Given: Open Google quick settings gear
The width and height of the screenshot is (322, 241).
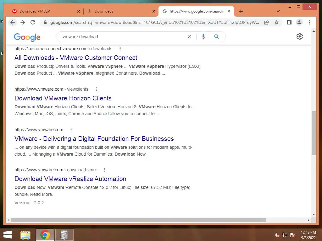Looking at the screenshot, I should 300,36.
